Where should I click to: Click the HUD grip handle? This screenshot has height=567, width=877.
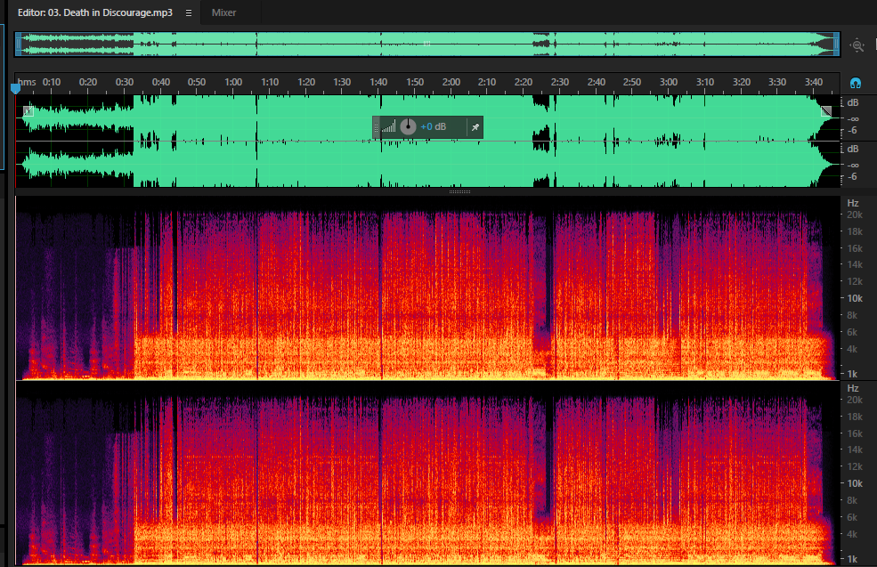point(376,127)
